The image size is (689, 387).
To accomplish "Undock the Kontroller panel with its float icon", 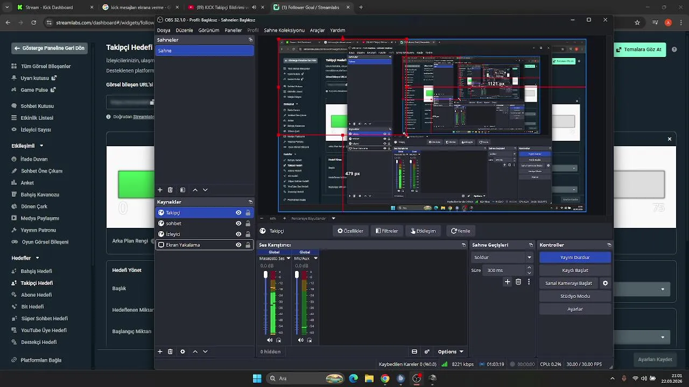I will [609, 245].
